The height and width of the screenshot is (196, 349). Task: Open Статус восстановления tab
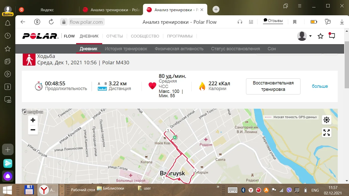(236, 49)
